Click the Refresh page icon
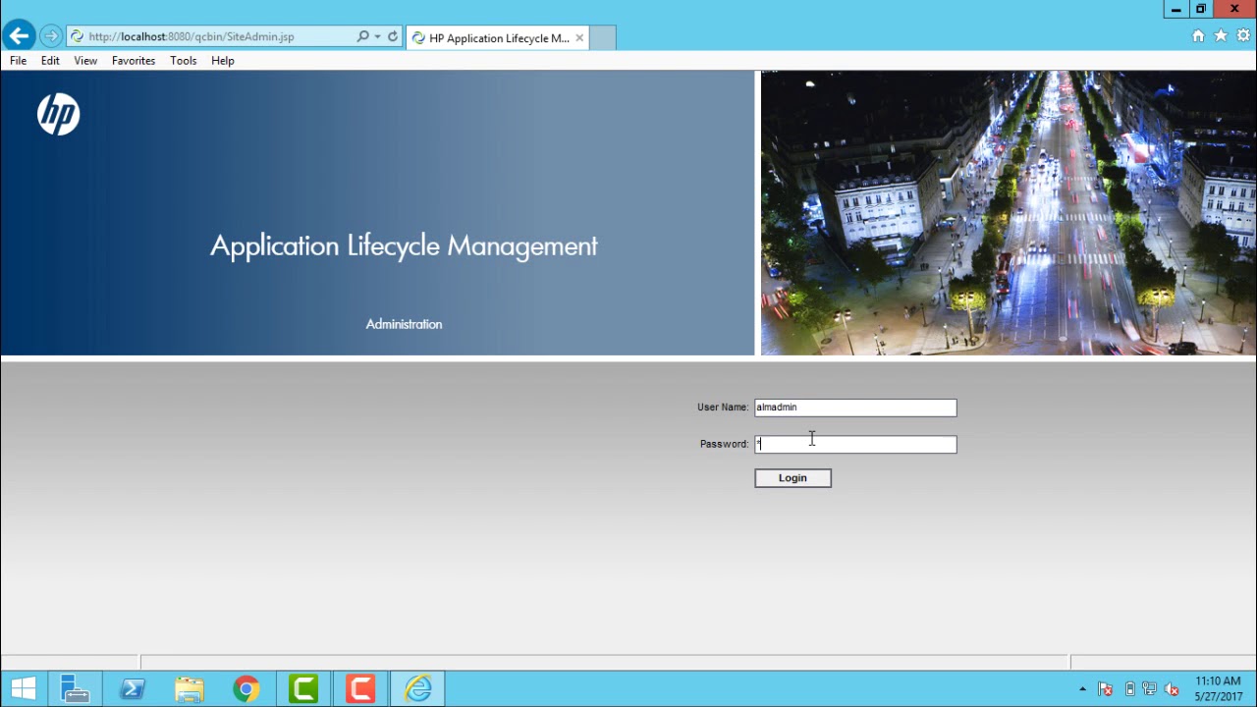Screen dimensions: 1257x707 click(x=393, y=36)
